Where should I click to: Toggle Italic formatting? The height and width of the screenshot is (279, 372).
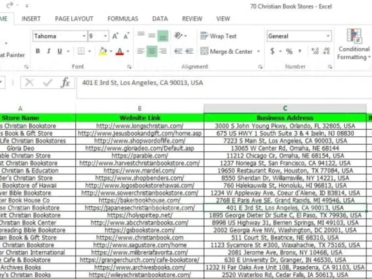tap(49, 51)
